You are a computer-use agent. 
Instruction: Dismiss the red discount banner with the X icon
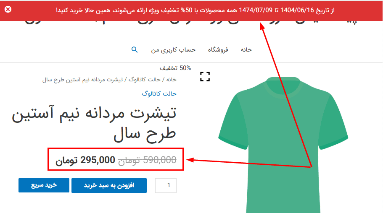coord(8,10)
